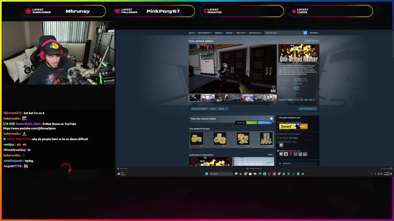Click the store search magnifier button

305,33
